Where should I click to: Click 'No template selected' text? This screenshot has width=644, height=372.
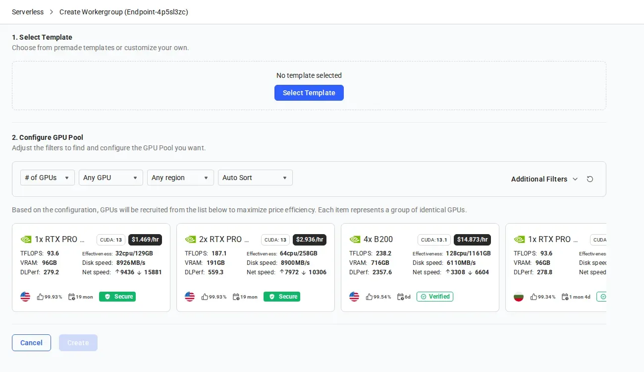click(309, 75)
